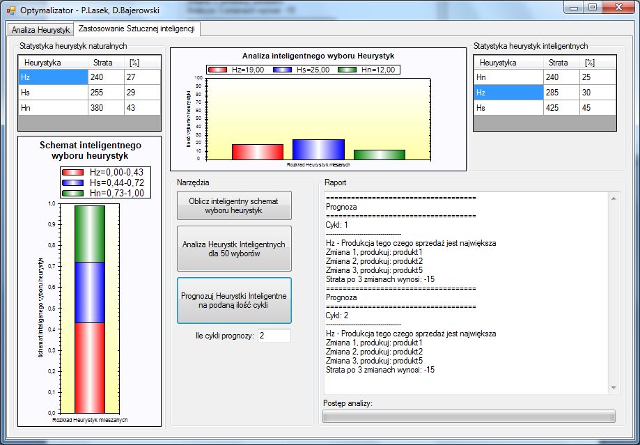Click the Raport scrollbar down arrow
The height and width of the screenshot is (445, 640).
pyautogui.click(x=614, y=388)
